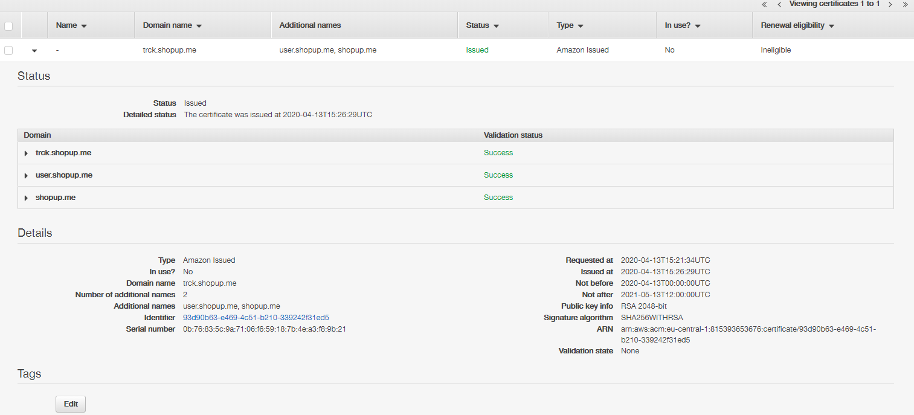This screenshot has width=914, height=415.
Task: Expand shopup.me domain validation details
Action: click(x=26, y=198)
